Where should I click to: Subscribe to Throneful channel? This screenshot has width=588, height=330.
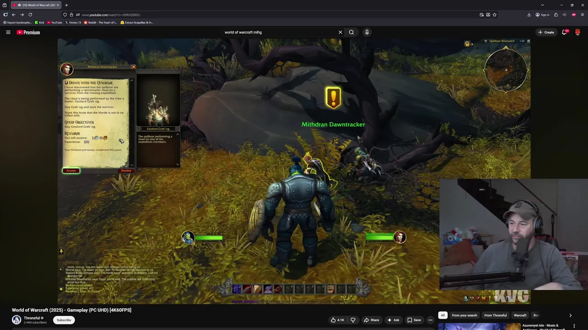[64, 320]
